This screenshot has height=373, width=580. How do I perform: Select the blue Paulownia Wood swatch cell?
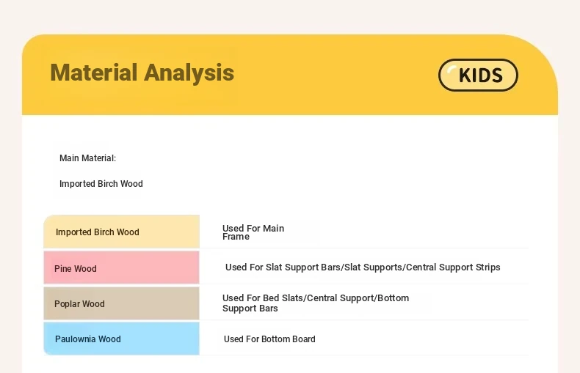[121, 339]
